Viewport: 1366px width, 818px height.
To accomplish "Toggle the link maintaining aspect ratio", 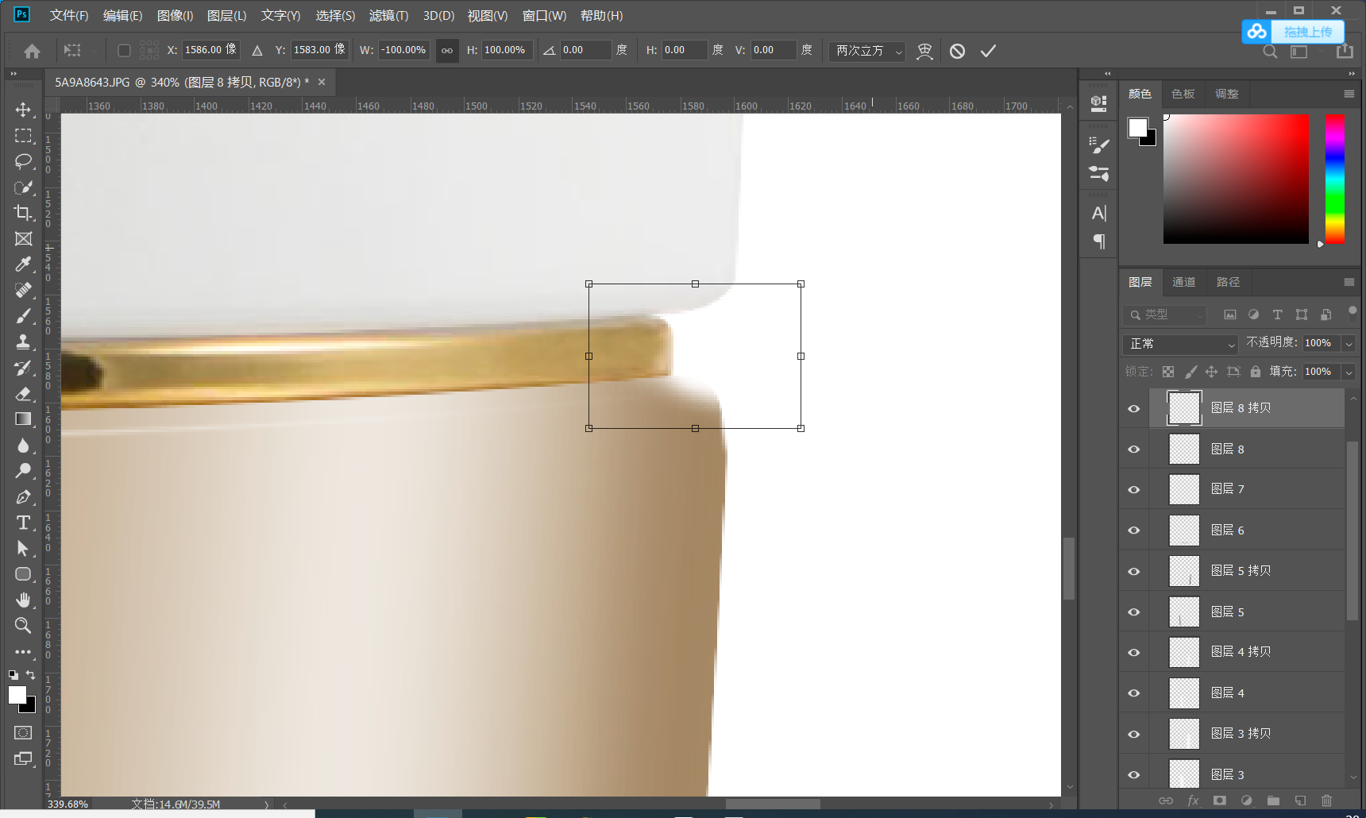I will (447, 50).
